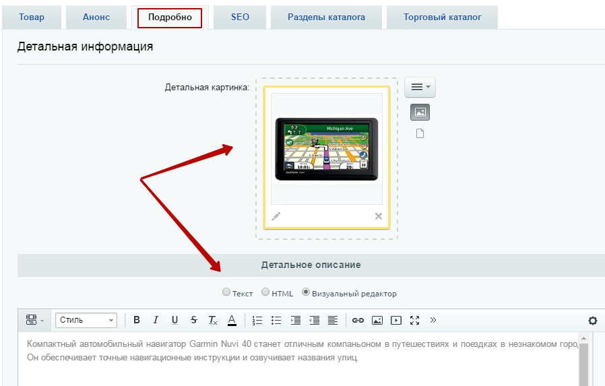605x386 pixels.
Task: Edit the detail picture with pencil icon
Action: click(276, 216)
